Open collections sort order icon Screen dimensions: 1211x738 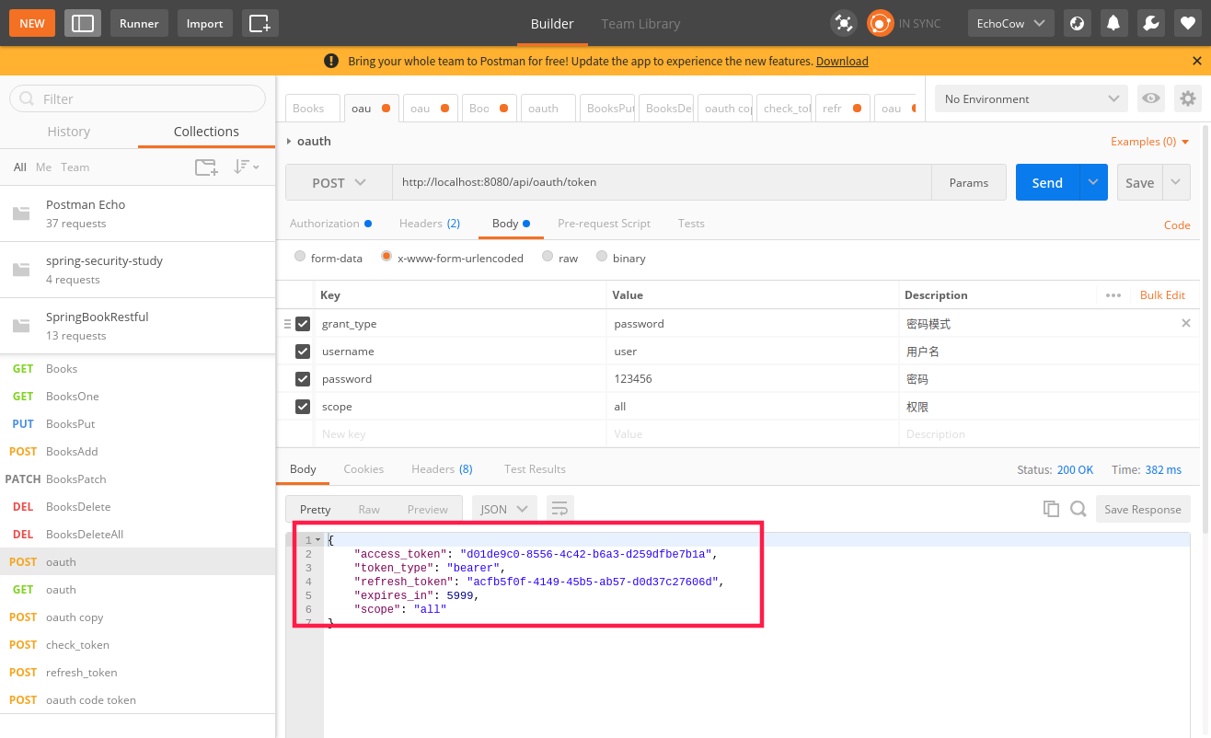[246, 167]
